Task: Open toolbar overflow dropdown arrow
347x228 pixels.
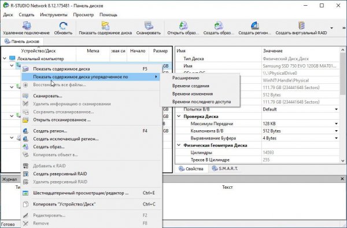Action: (x=331, y=28)
